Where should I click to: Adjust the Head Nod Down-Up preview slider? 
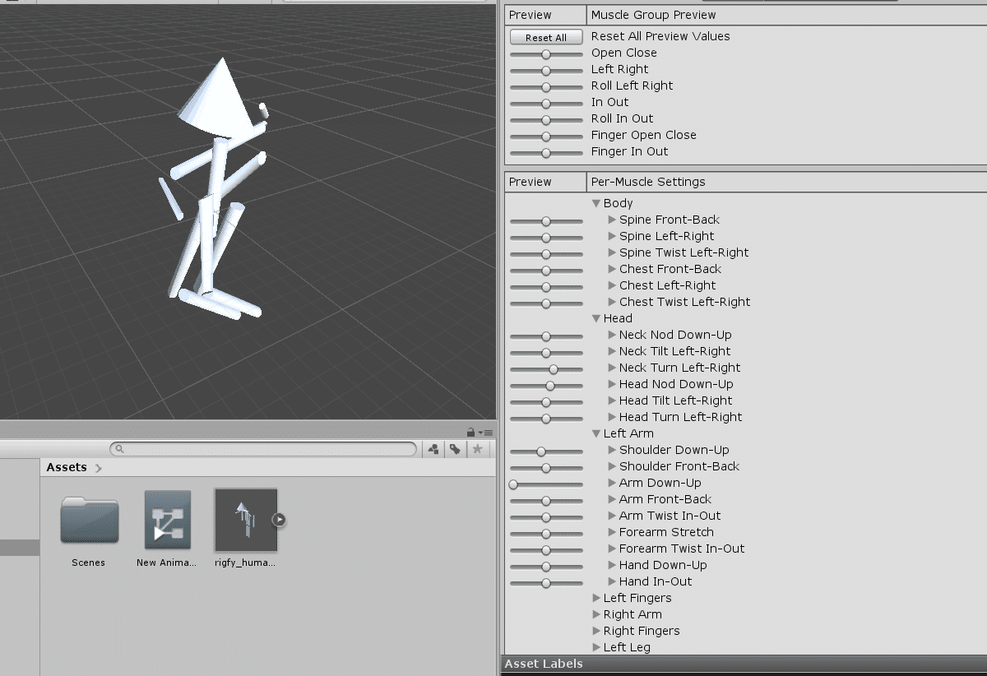click(546, 386)
